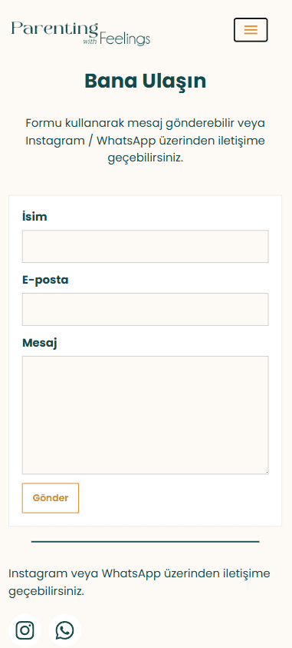The width and height of the screenshot is (292, 648).
Task: Open the WhatsApp chat icon
Action: [x=64, y=630]
